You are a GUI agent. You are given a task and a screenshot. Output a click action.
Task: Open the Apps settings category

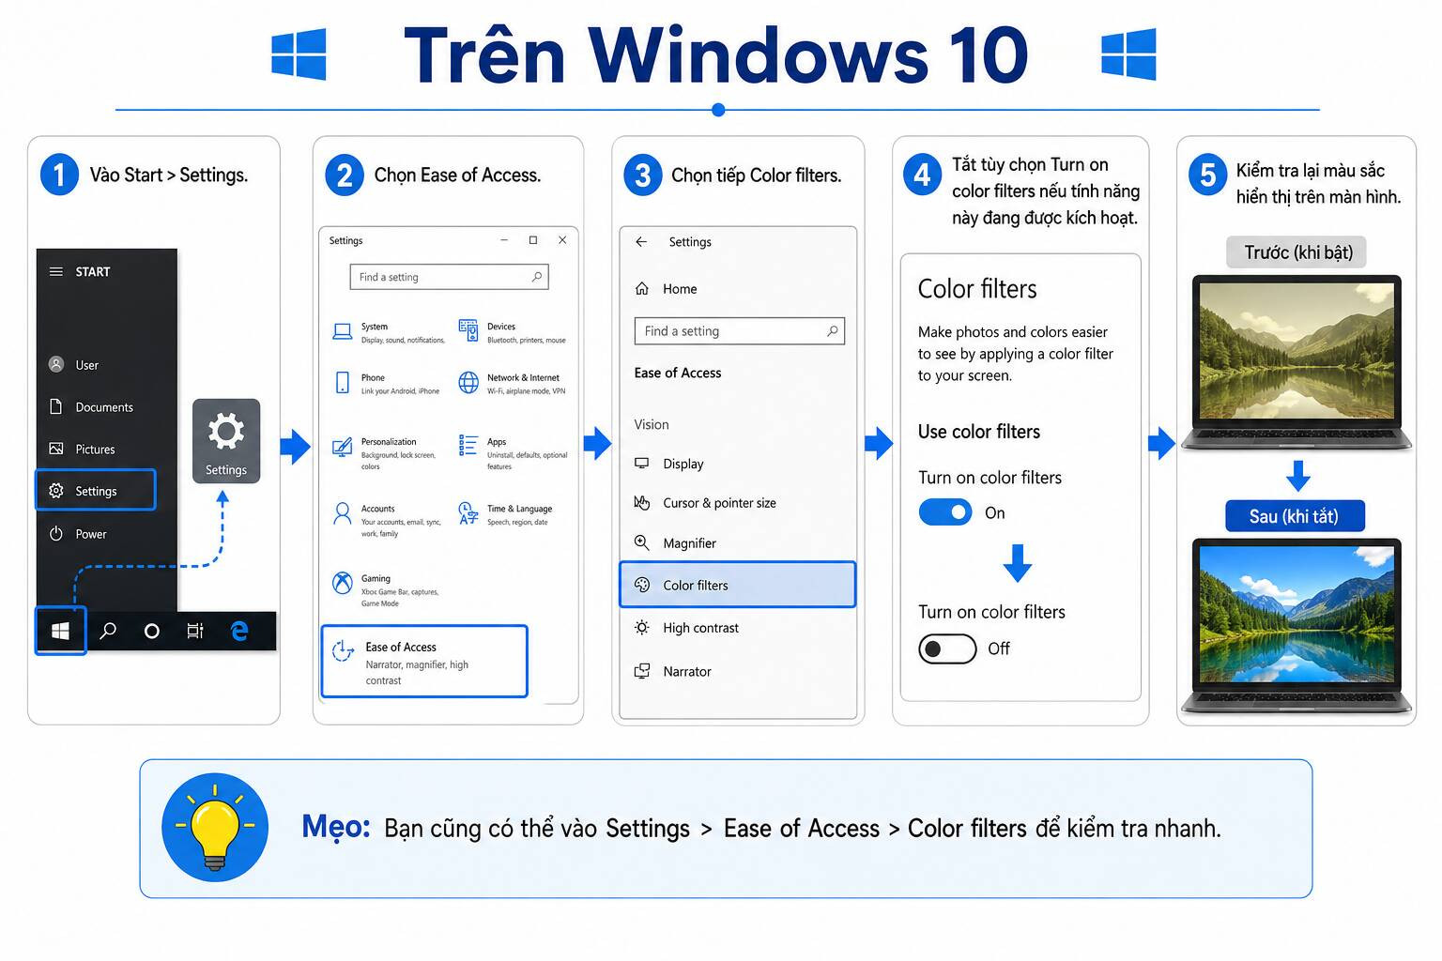pos(513,453)
